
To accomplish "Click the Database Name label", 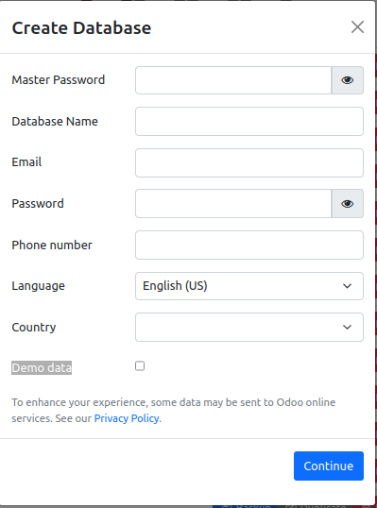I will click(55, 122).
